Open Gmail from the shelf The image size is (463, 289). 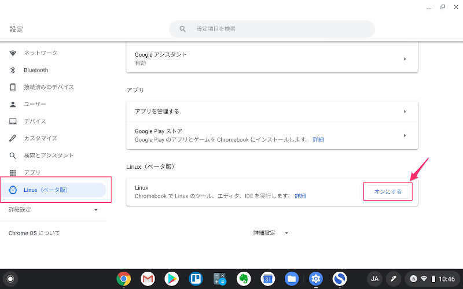[148, 279]
